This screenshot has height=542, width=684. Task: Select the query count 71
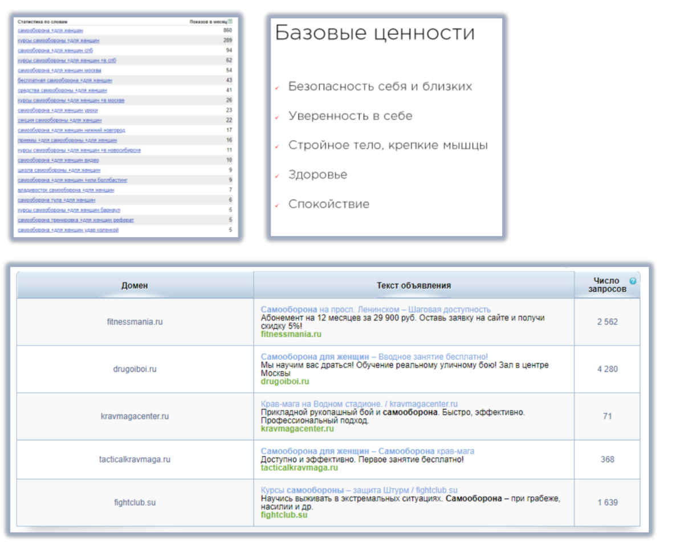tap(608, 416)
